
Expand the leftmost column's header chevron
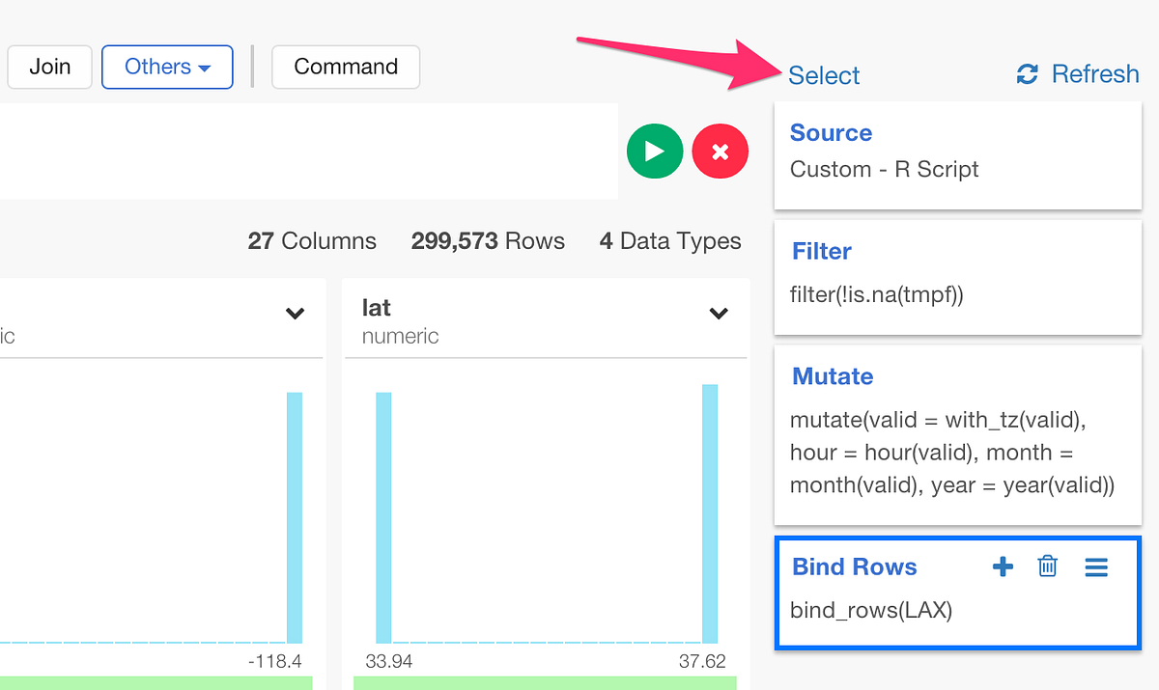point(295,314)
